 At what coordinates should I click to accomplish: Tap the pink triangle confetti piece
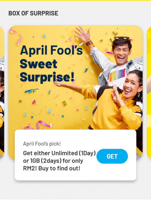(x=34, y=102)
